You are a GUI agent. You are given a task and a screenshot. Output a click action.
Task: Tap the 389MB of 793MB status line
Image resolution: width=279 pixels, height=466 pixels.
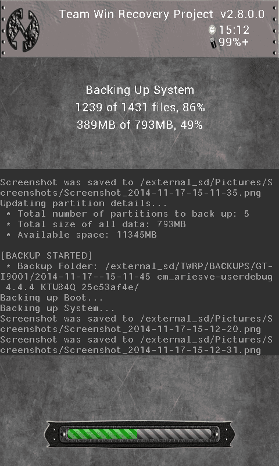[139, 125]
